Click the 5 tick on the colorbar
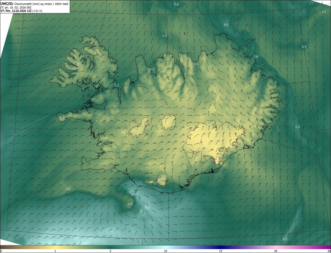The height and width of the screenshot is (253, 331). (110, 251)
